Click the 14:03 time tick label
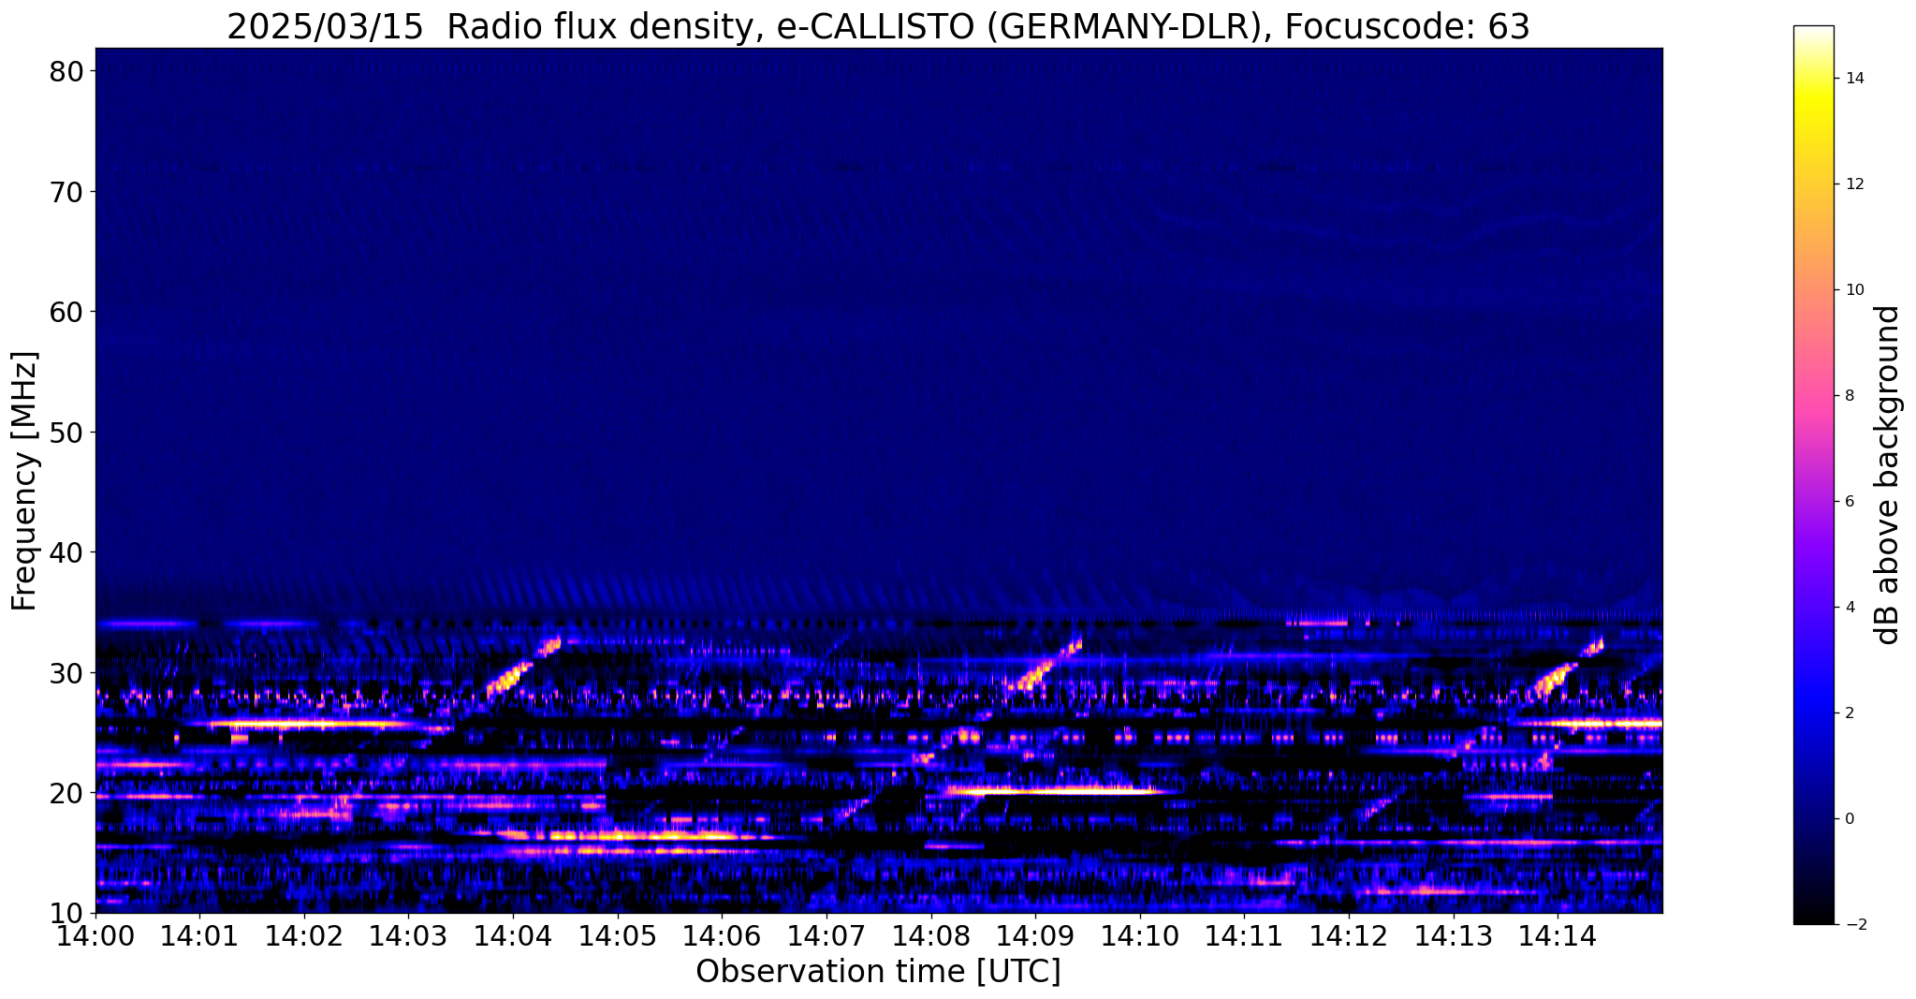Image resolution: width=1916 pixels, height=999 pixels. click(408, 934)
